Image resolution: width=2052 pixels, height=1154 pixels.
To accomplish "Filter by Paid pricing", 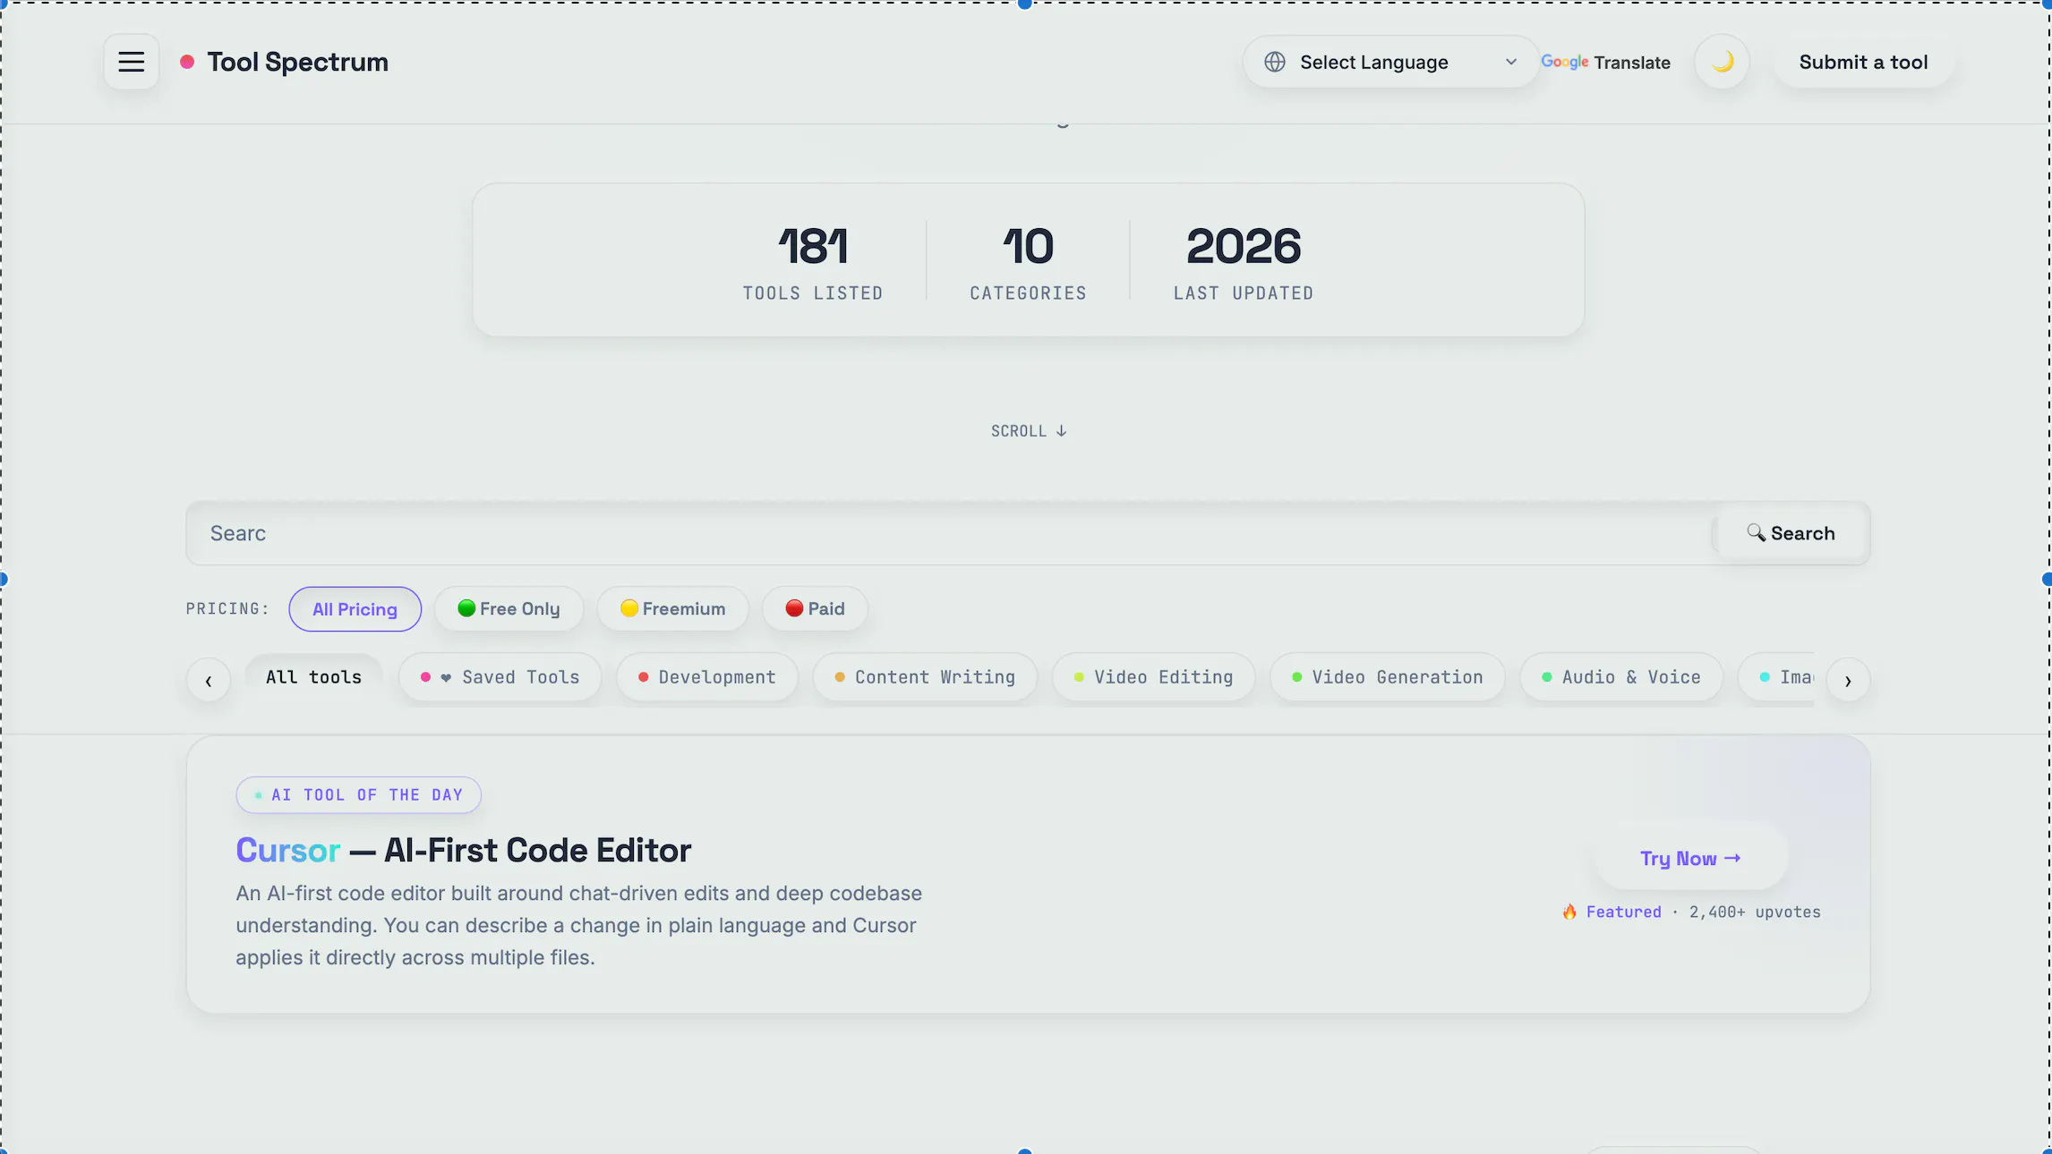I will 815,609.
